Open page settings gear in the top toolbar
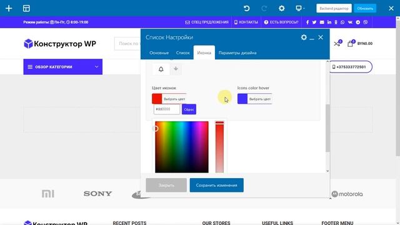The width and height of the screenshot is (400, 225). pyautogui.click(x=281, y=8)
